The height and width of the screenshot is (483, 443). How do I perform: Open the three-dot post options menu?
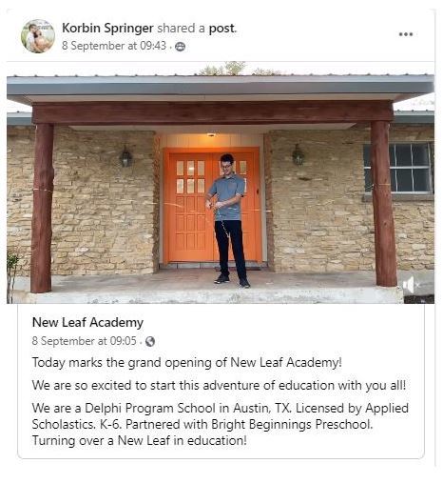click(x=406, y=34)
